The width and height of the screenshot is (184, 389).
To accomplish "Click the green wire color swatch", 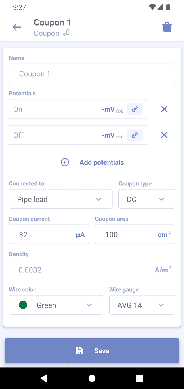I will [23, 305].
